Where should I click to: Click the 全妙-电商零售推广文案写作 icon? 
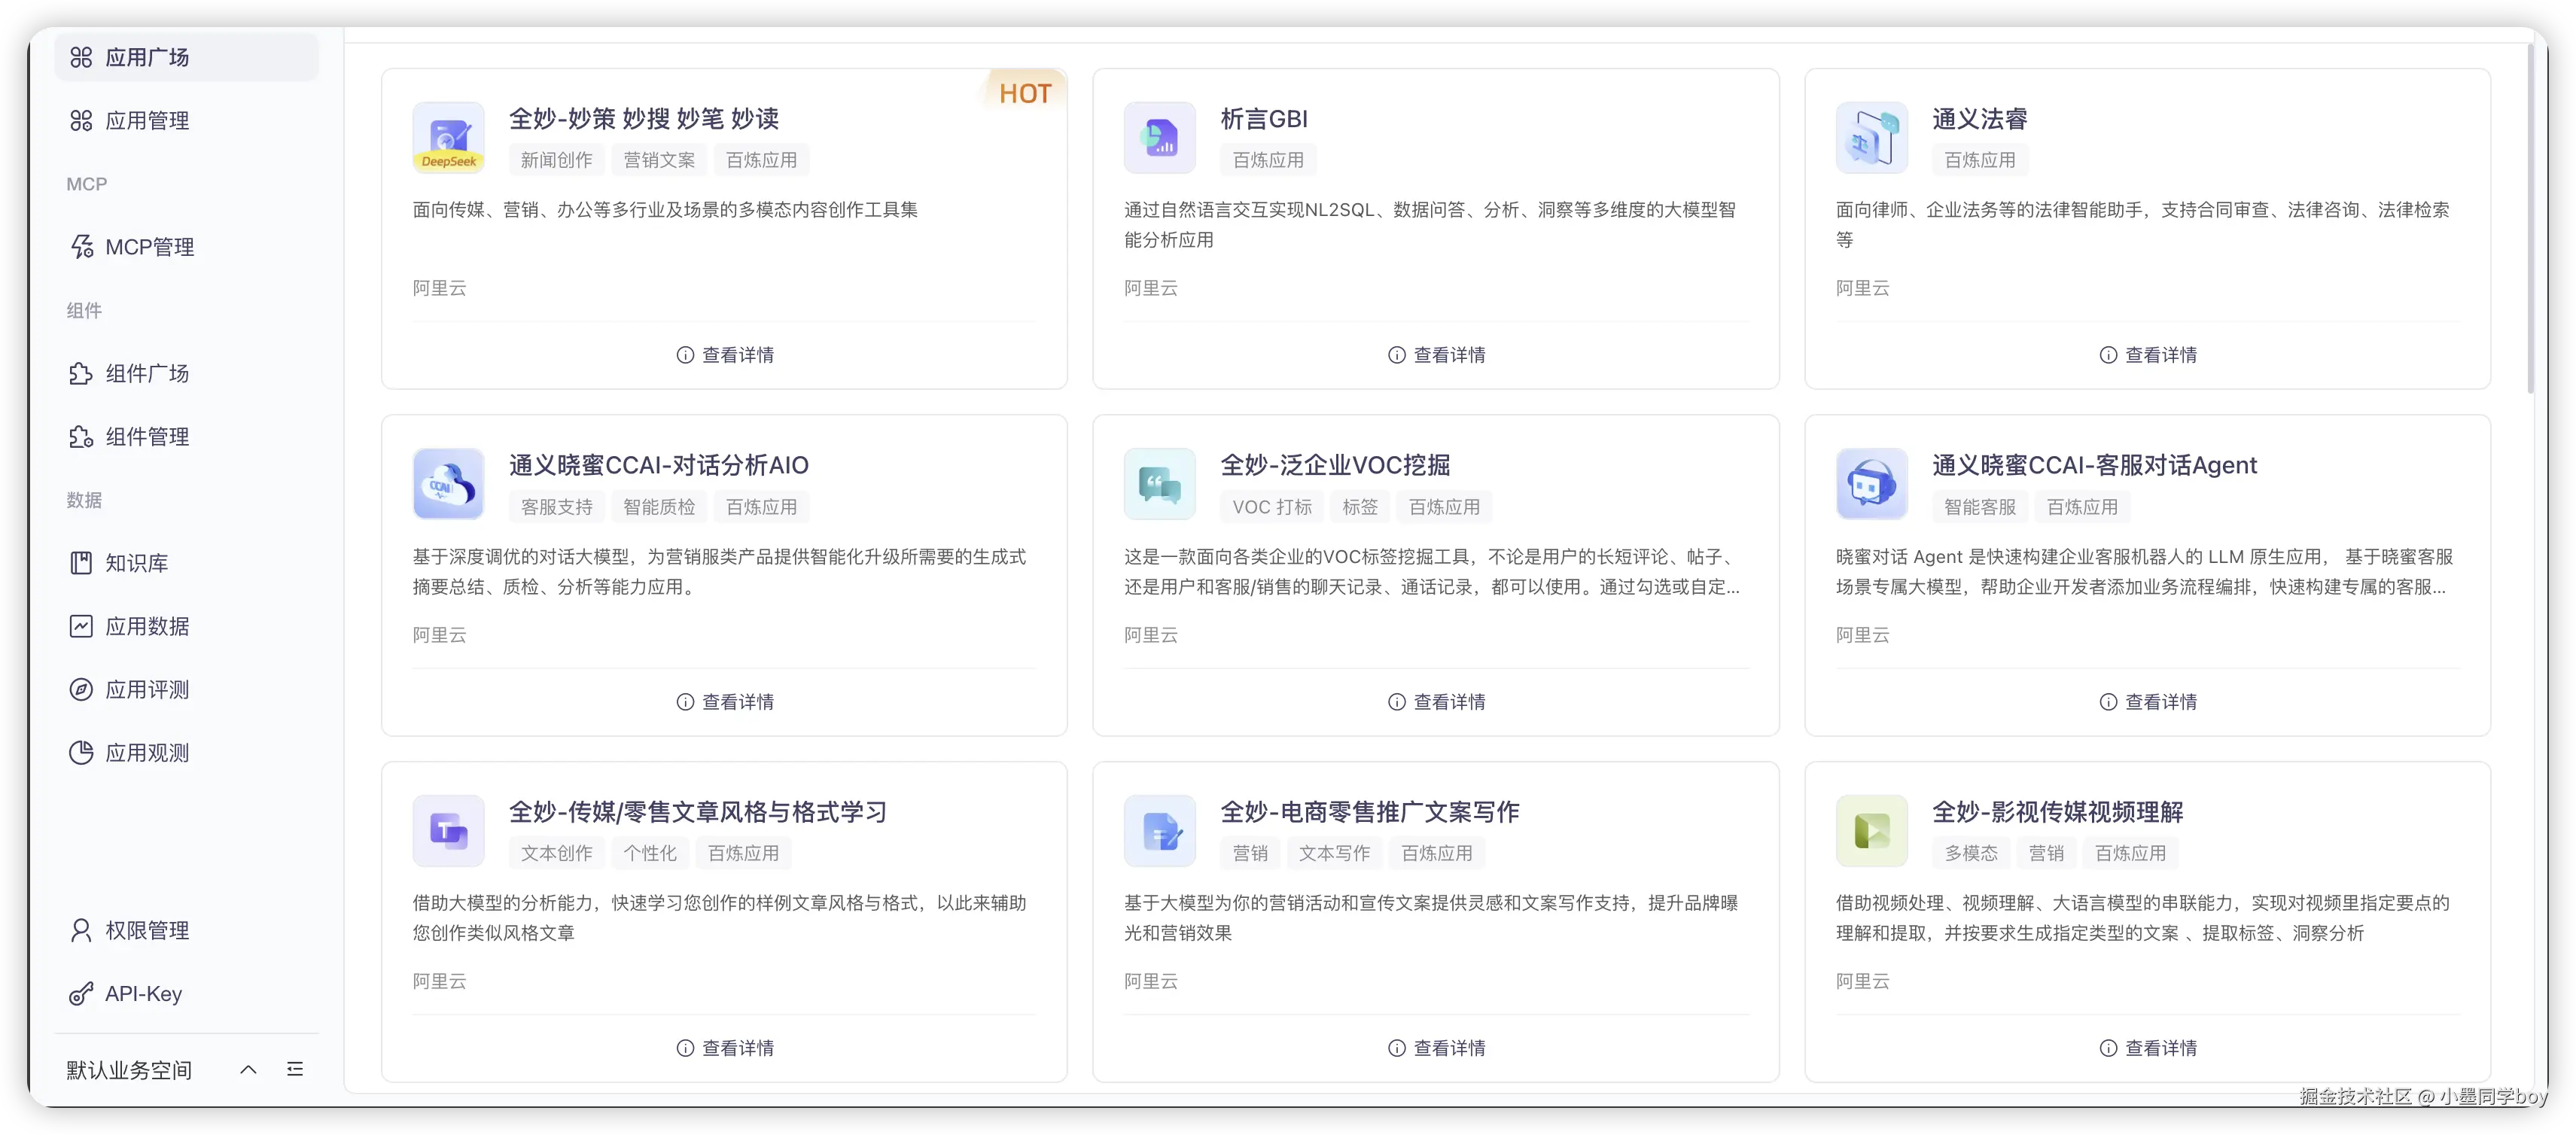pos(1159,831)
